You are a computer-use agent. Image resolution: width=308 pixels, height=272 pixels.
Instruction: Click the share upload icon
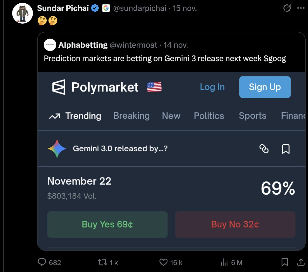click(x=301, y=262)
